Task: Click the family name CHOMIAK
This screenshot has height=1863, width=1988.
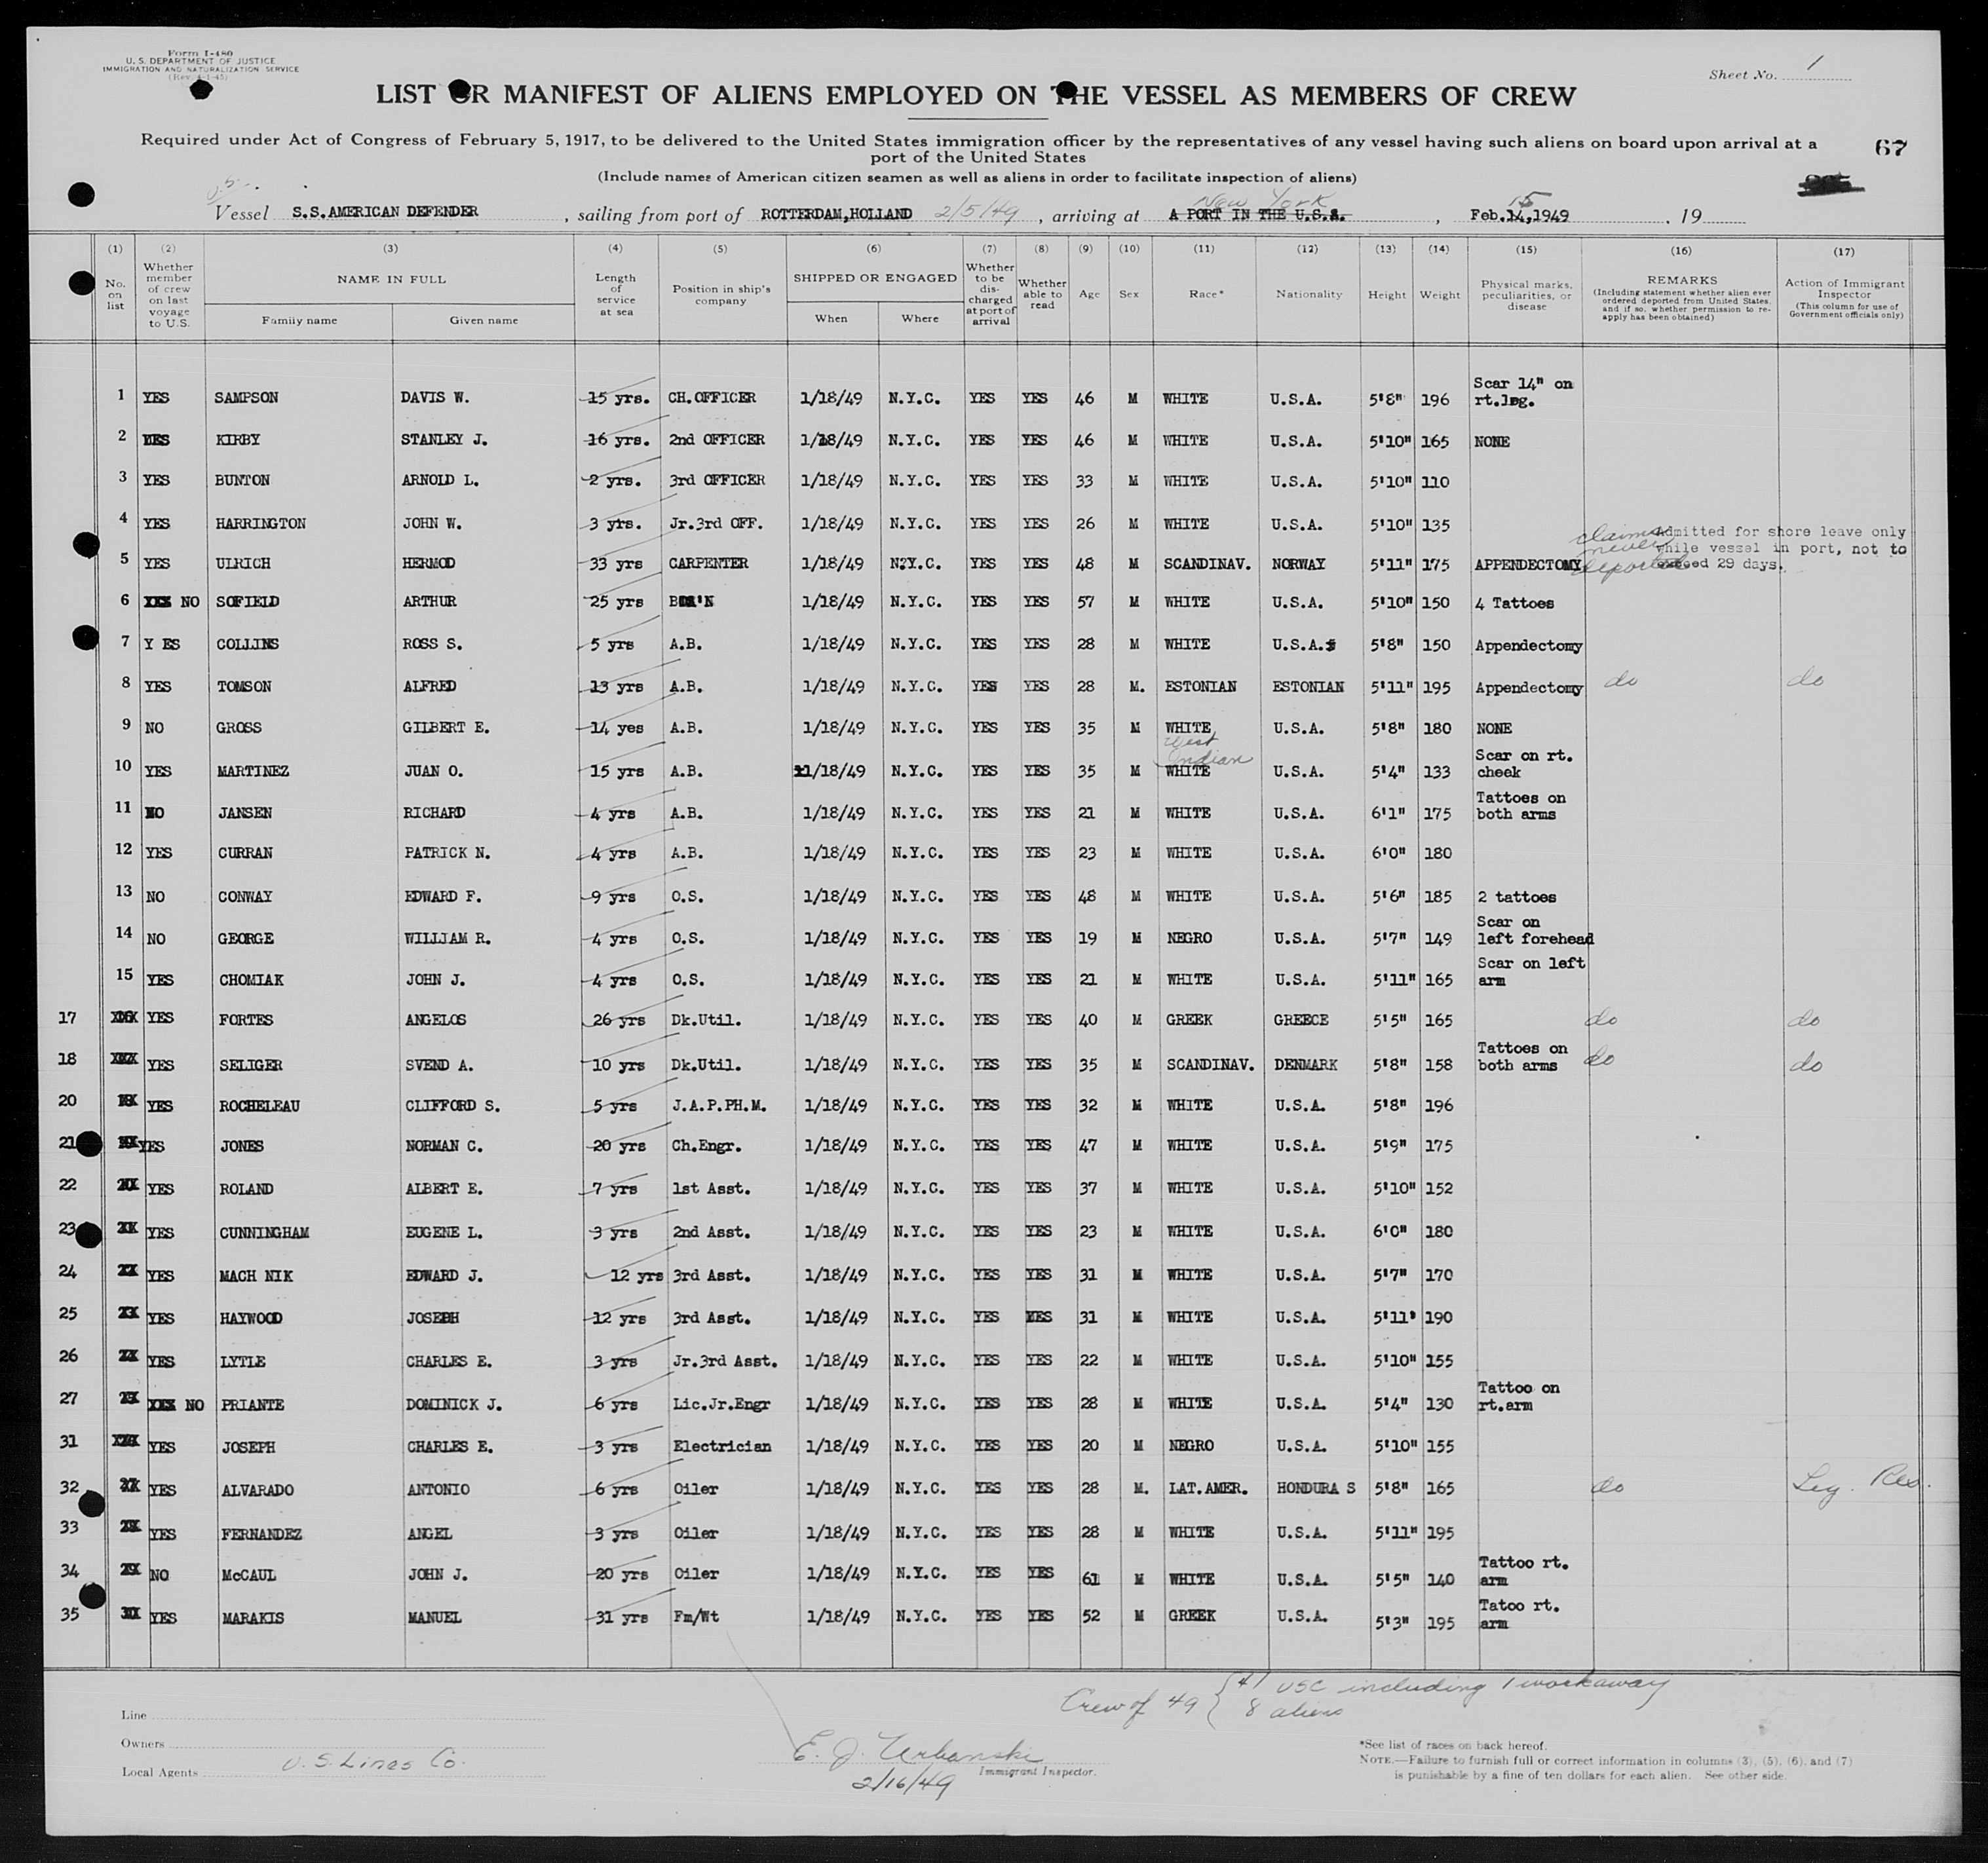Action: 251,981
